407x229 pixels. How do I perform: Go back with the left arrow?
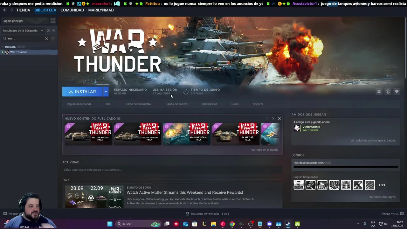tap(5, 10)
